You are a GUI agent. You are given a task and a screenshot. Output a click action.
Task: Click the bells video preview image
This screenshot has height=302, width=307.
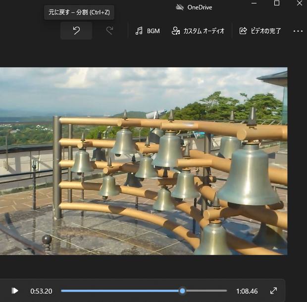coord(144,161)
